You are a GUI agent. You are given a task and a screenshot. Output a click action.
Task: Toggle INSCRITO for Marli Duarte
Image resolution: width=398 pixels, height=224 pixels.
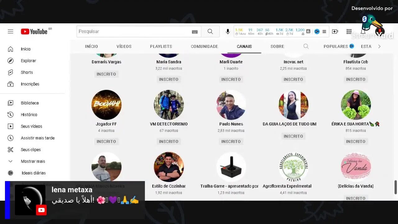pyautogui.click(x=231, y=79)
